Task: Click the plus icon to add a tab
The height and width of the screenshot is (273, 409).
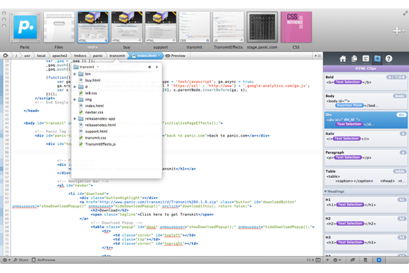Action: [397, 31]
